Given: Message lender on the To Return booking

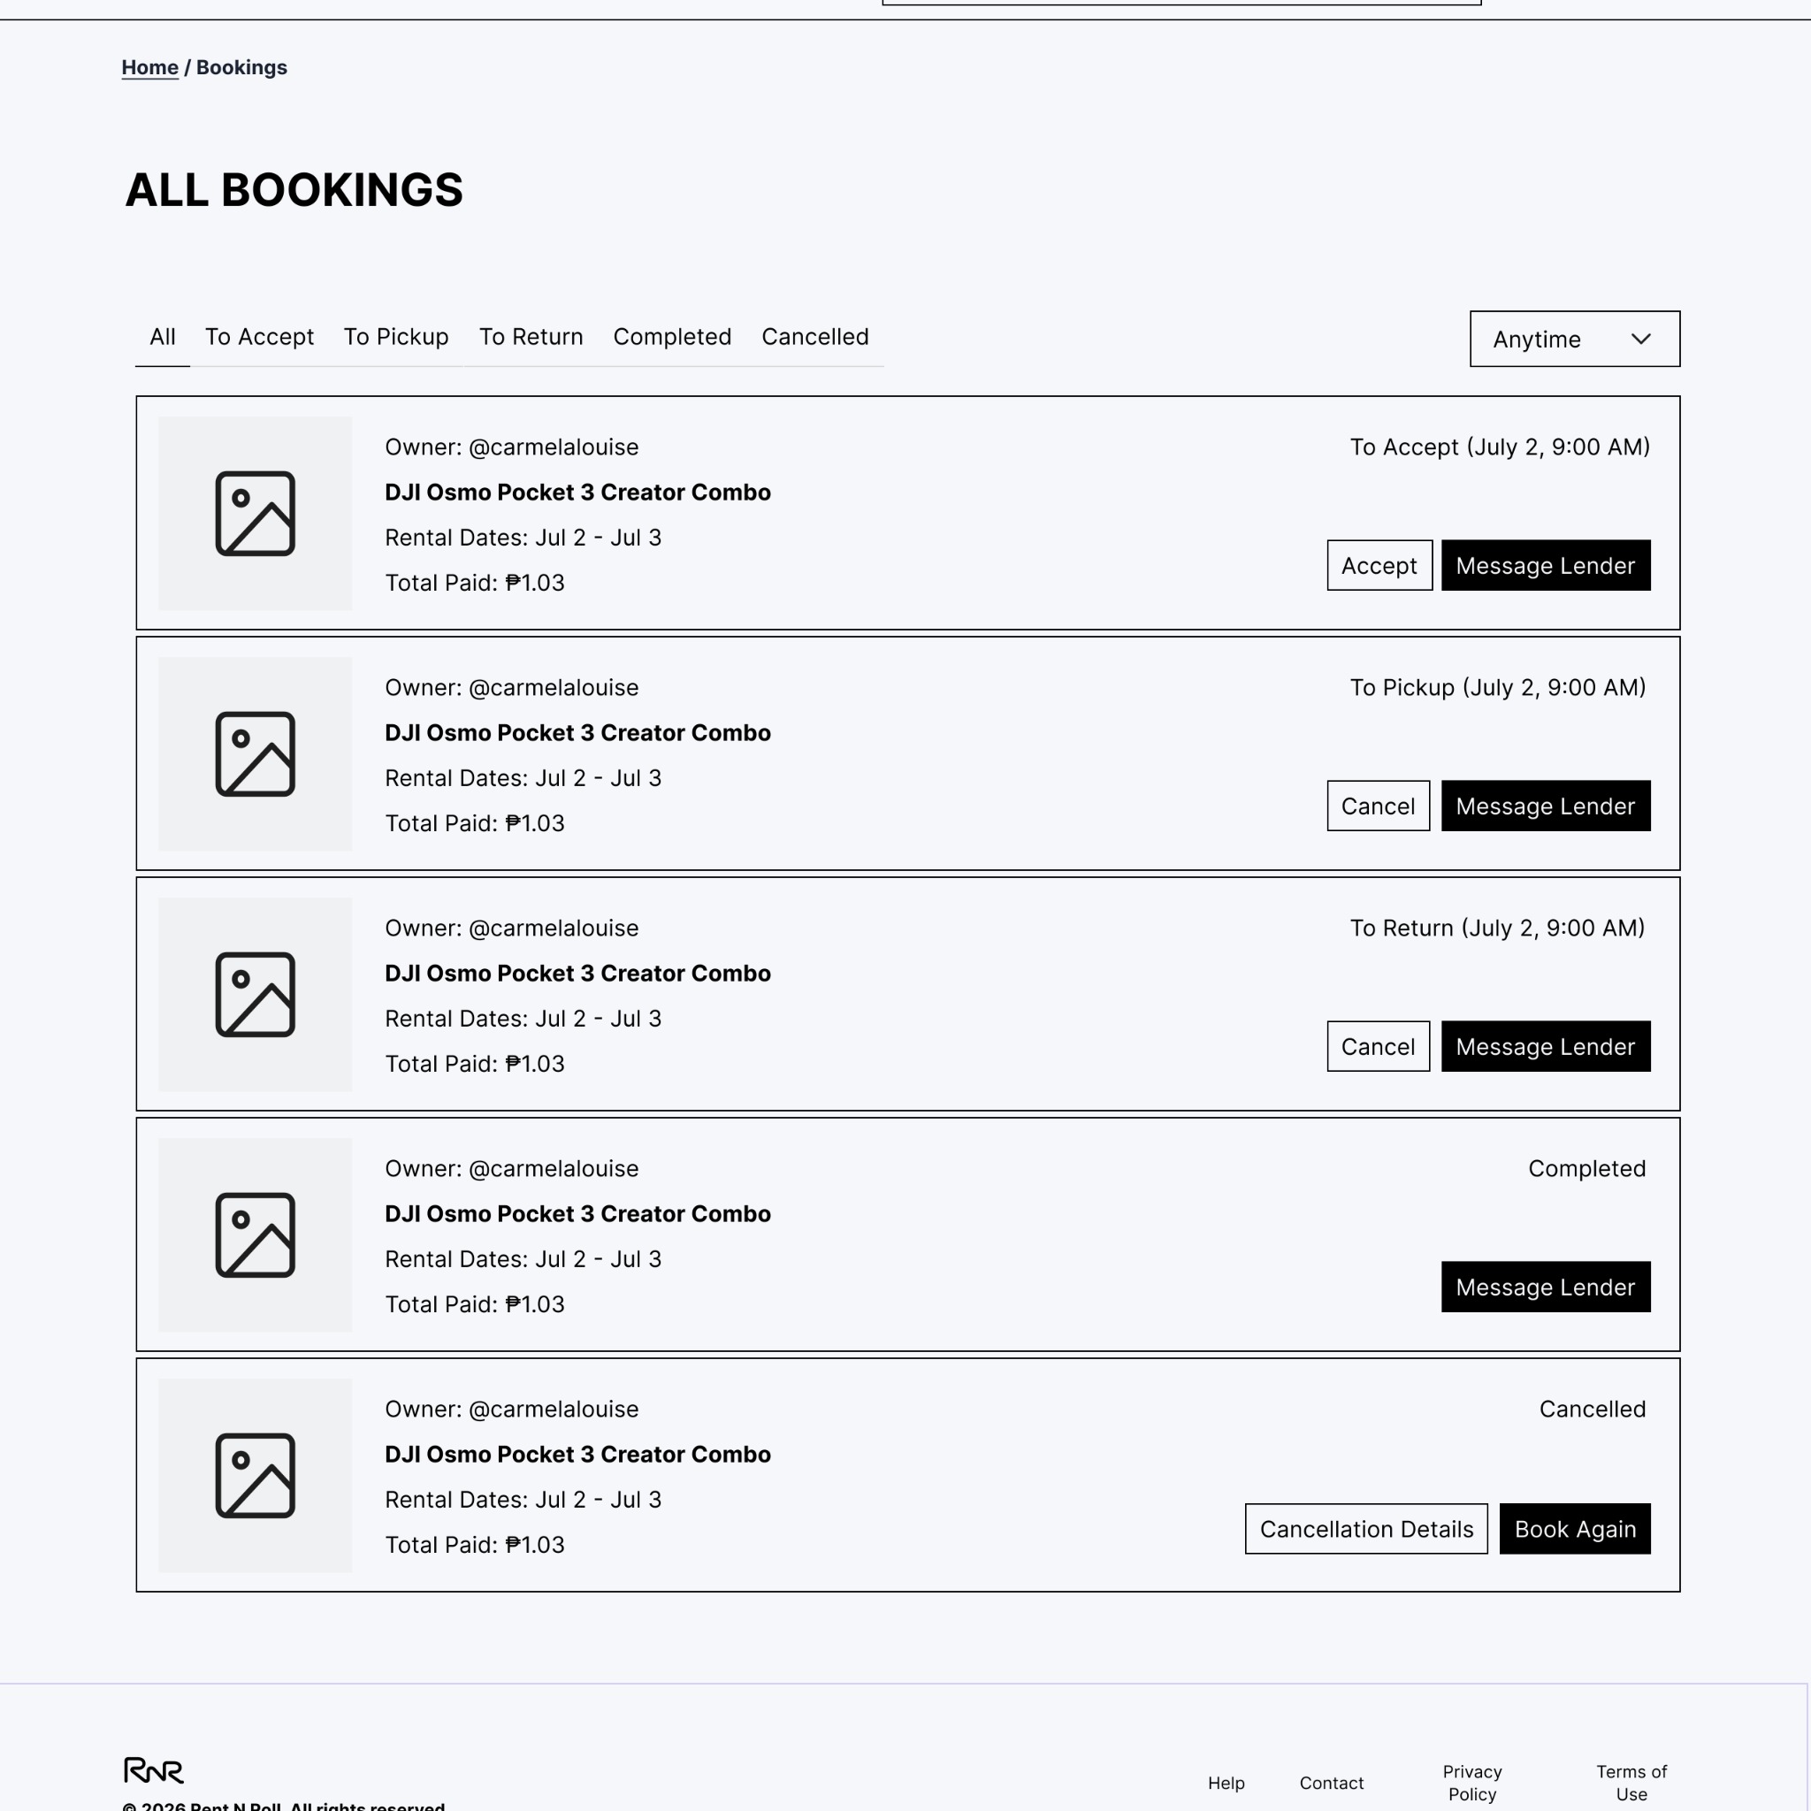Looking at the screenshot, I should tap(1546, 1046).
